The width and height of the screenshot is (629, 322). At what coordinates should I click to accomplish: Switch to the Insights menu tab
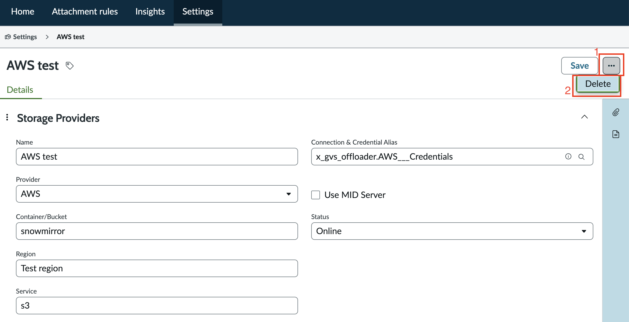click(x=150, y=12)
